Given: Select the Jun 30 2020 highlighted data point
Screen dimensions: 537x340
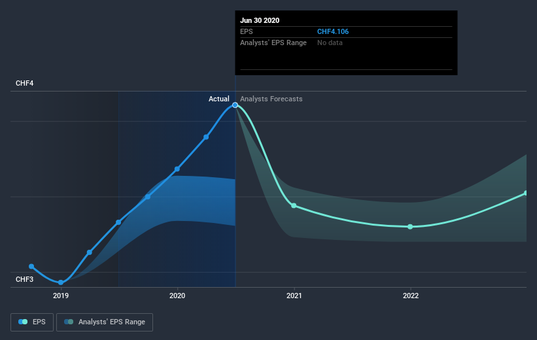Looking at the screenshot, I should coord(235,105).
